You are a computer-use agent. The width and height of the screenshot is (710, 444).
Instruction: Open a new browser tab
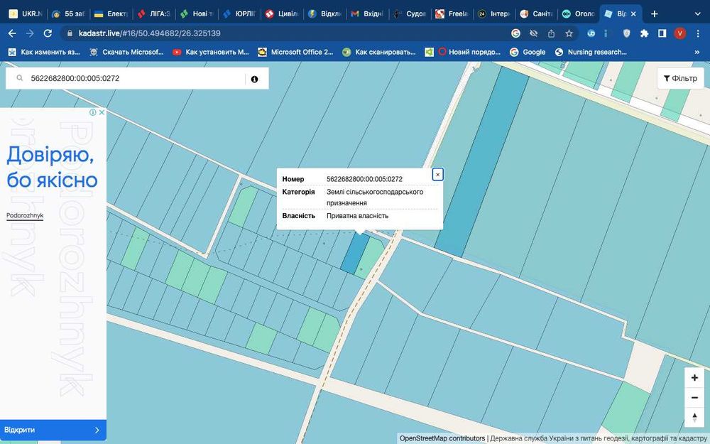pos(655,14)
